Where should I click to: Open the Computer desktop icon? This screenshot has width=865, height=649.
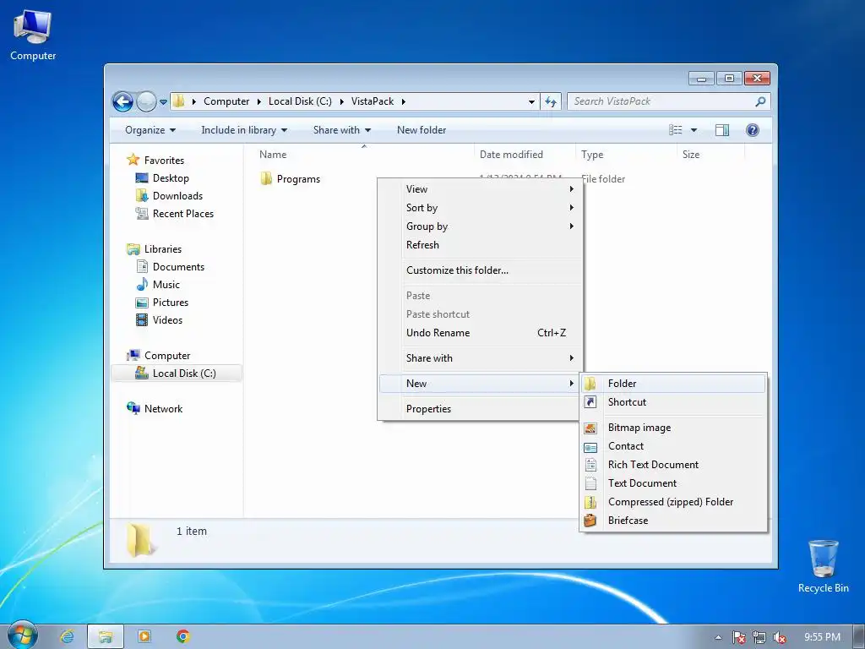click(33, 34)
